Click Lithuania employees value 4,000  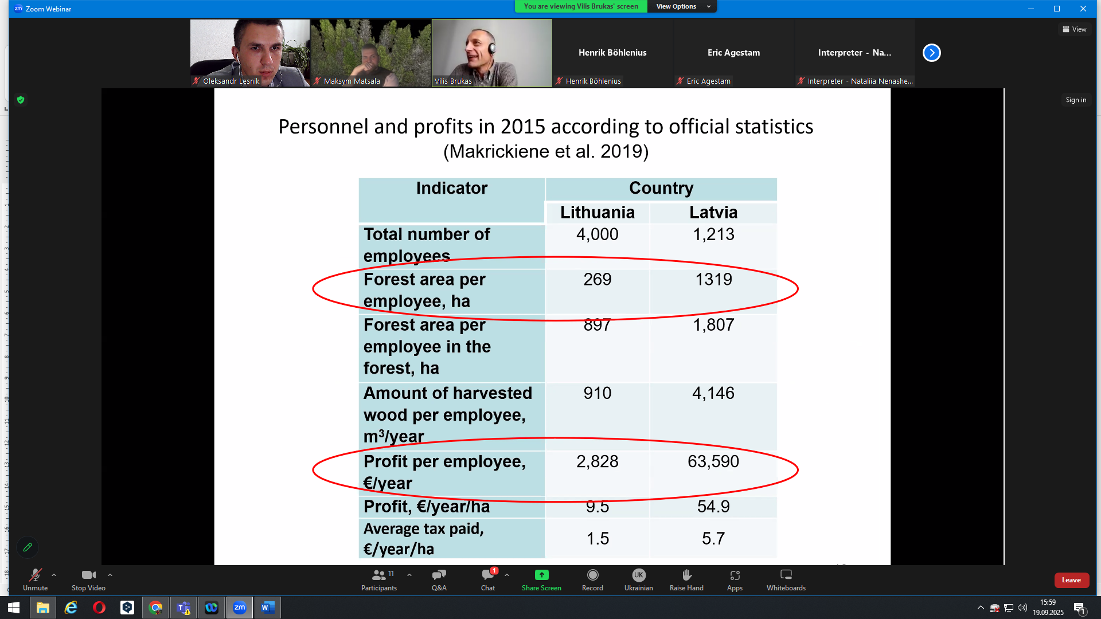pos(598,234)
